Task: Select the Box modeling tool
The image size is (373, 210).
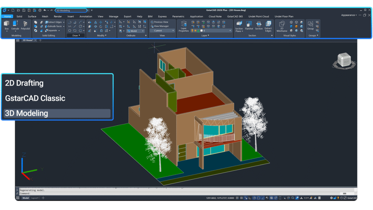Action: pyautogui.click(x=7, y=25)
